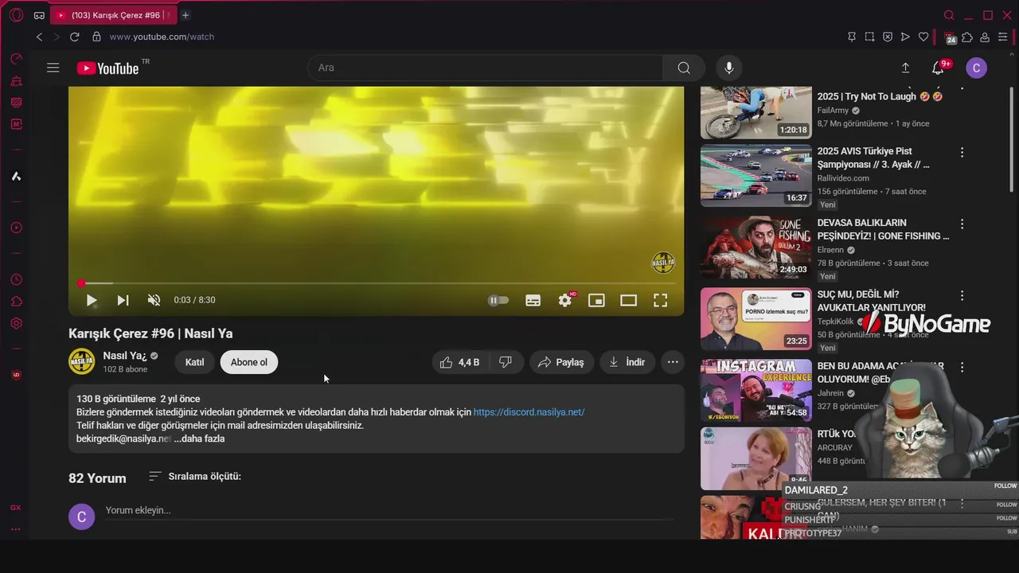Open options for 2025 AVIS Türkiye video

tap(962, 152)
